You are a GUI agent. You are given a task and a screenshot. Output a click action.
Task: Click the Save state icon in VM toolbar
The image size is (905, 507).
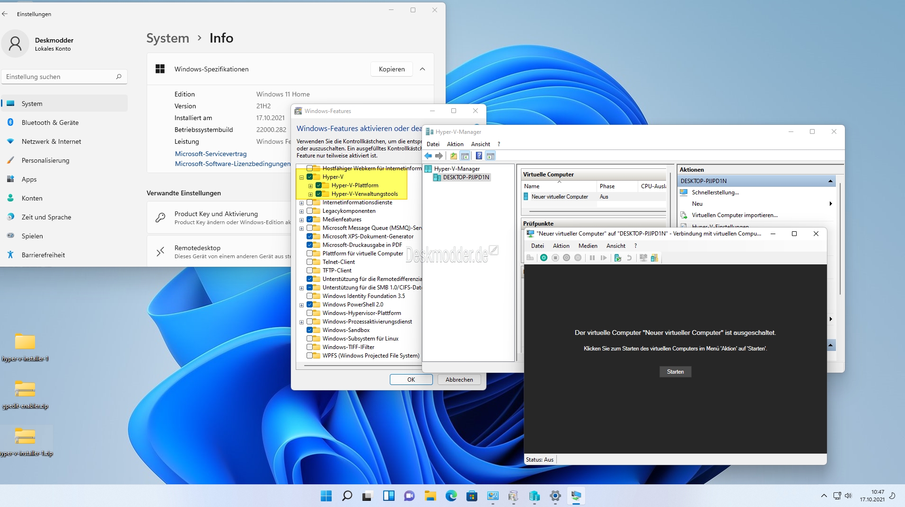578,258
